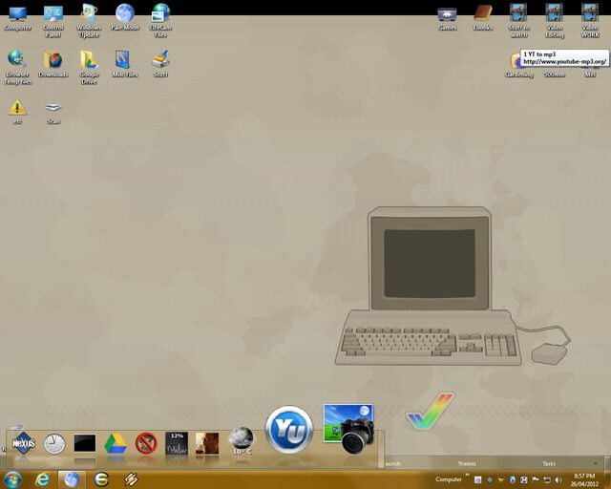This screenshot has height=489, width=611.
Task: Open the 12% CPU meter in dock
Action: (x=177, y=443)
